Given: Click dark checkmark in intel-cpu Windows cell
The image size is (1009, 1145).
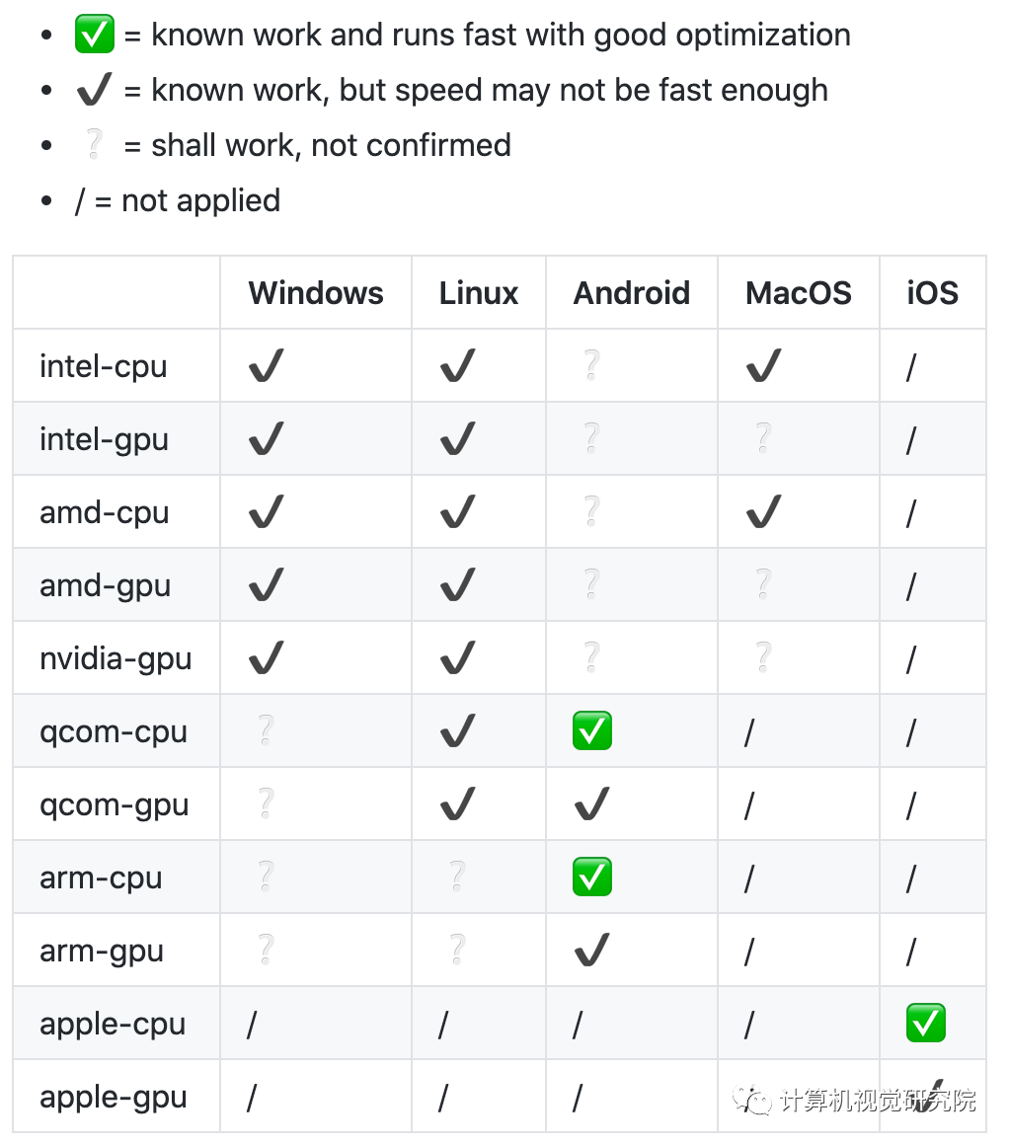Looking at the screenshot, I should coord(267,366).
